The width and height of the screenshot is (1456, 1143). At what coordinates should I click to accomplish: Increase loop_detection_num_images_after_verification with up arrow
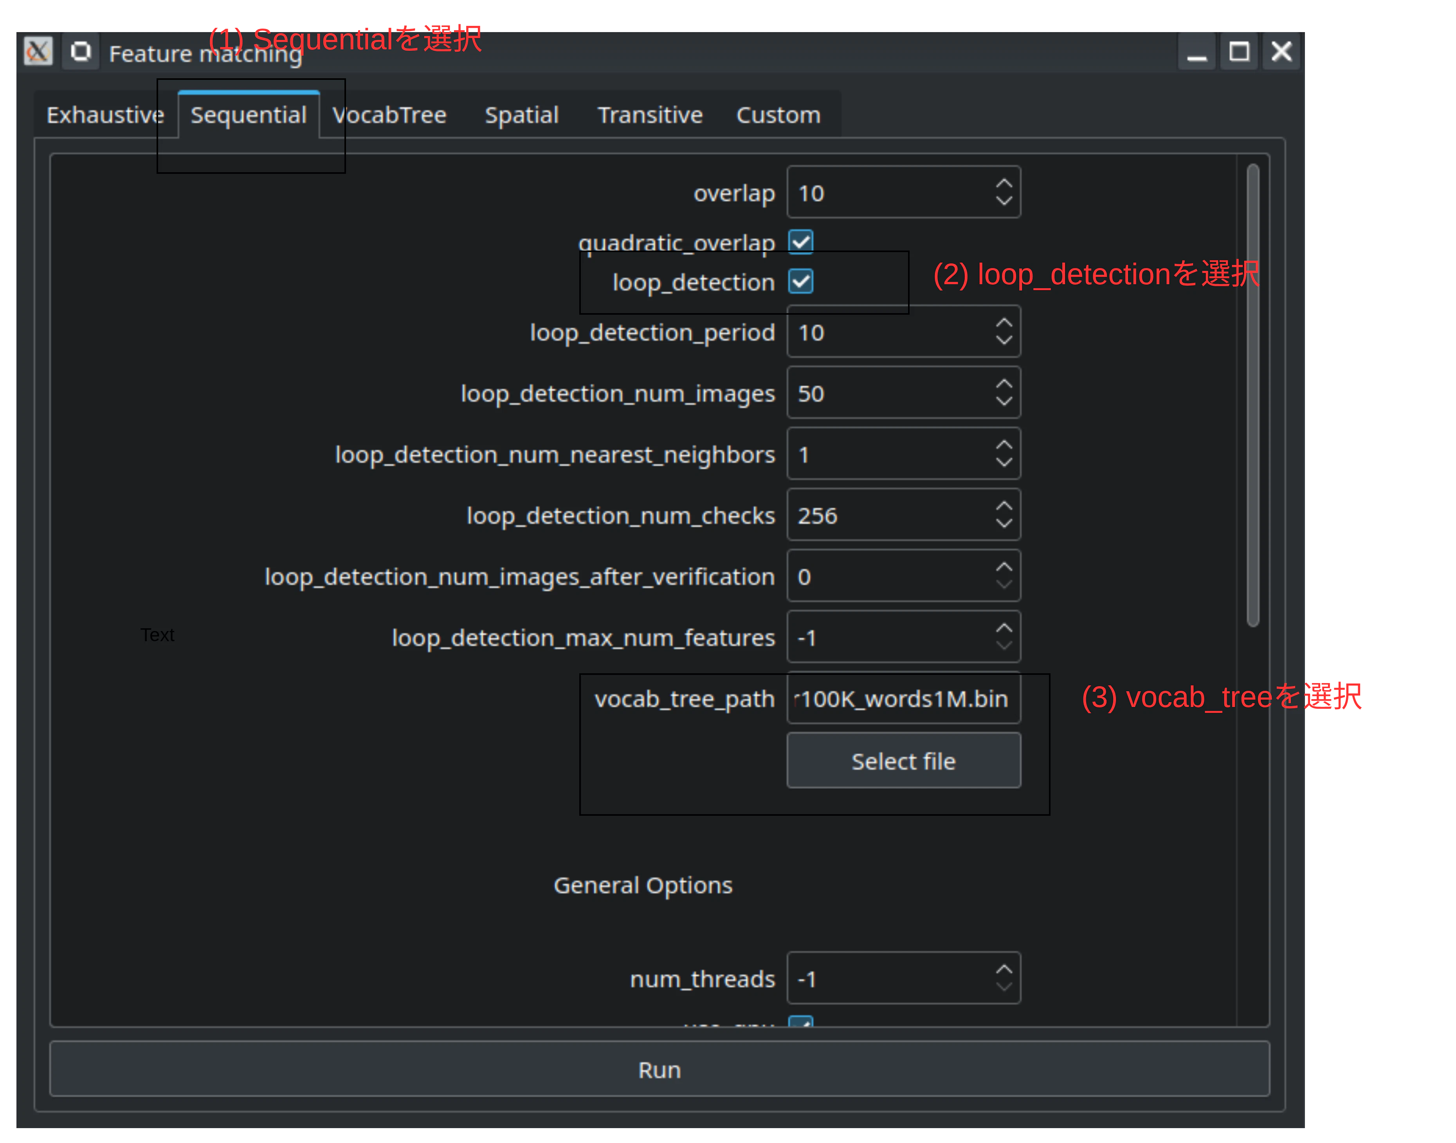[x=1004, y=568]
